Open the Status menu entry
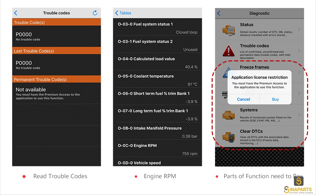This screenshot has height=195, width=316. (x=260, y=29)
